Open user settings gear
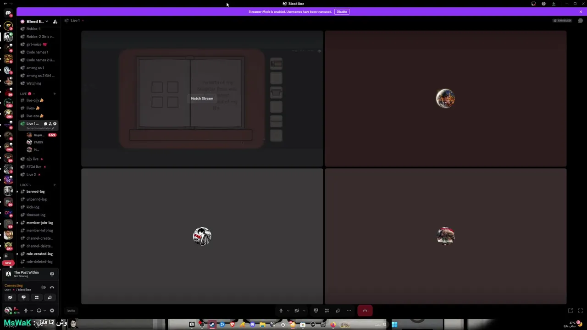Image resolution: width=587 pixels, height=330 pixels. (52, 311)
